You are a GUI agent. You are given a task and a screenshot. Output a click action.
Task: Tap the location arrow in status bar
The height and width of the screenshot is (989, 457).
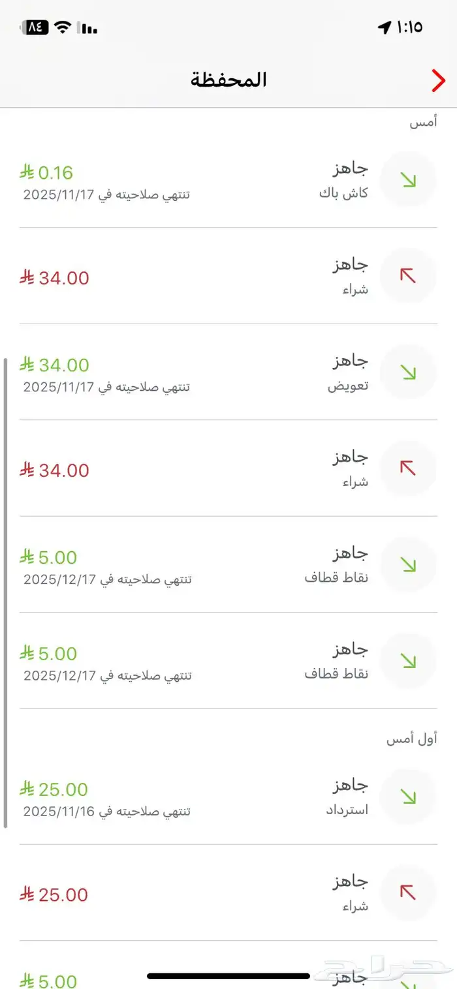point(385,27)
